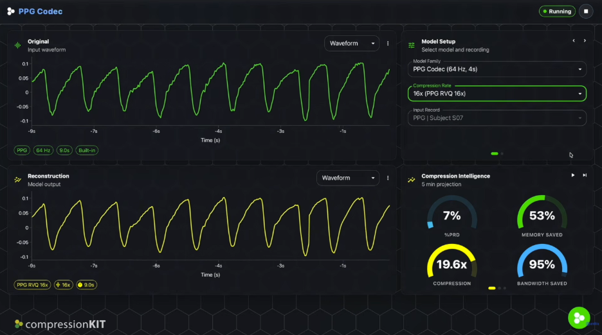Click the Original green waveform plot
The height and width of the screenshot is (335, 602).
click(210, 93)
